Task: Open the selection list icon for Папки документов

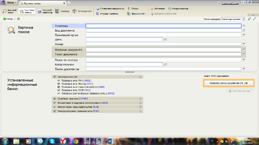Action: coord(244,69)
